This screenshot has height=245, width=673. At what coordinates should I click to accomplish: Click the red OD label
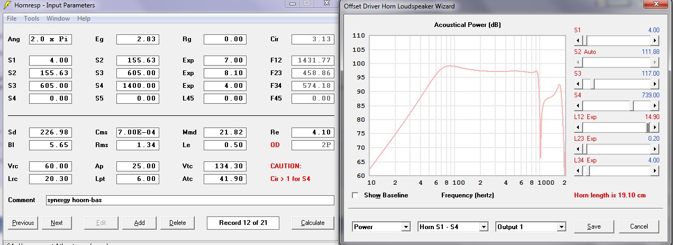(x=275, y=145)
